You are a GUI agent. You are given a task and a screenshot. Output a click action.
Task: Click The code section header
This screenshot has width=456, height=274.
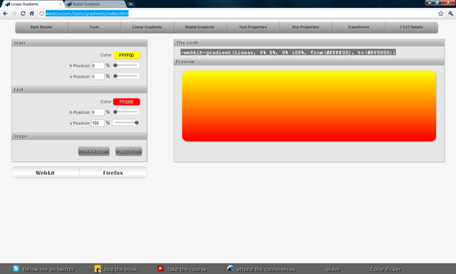click(x=309, y=43)
